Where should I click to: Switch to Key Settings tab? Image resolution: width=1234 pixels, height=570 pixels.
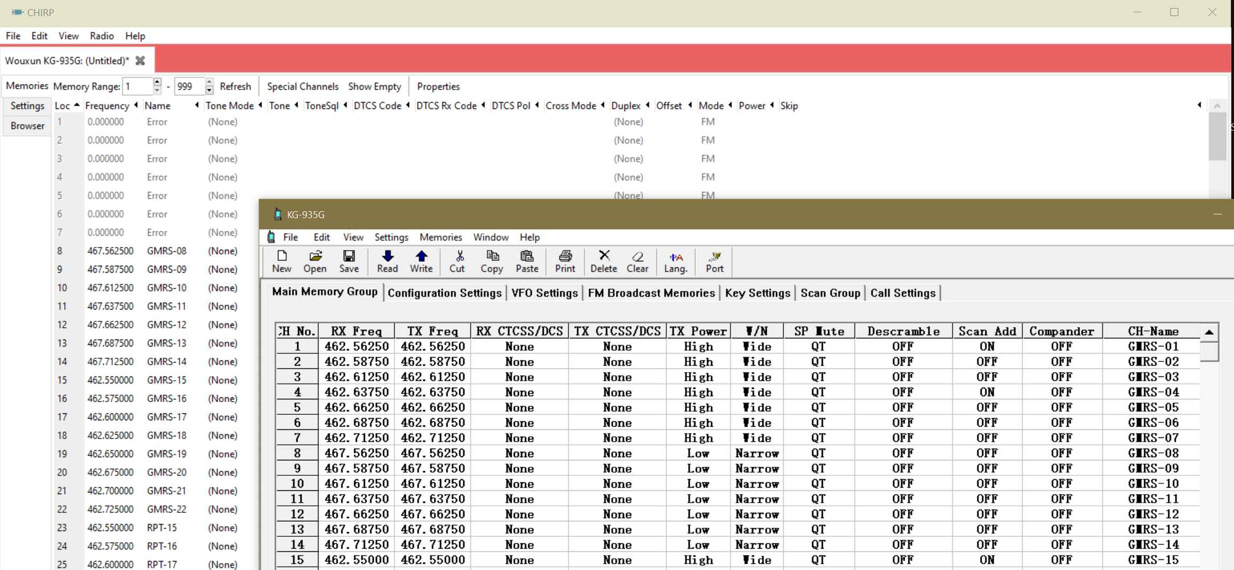[758, 293]
